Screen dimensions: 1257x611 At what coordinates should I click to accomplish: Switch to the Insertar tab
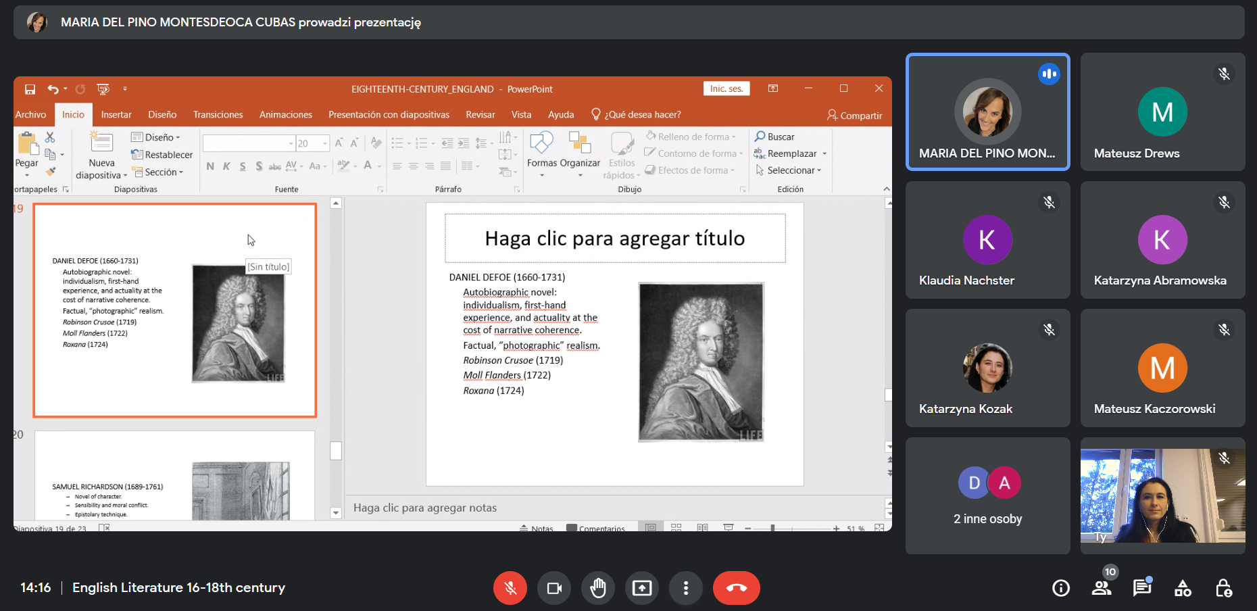pos(116,115)
